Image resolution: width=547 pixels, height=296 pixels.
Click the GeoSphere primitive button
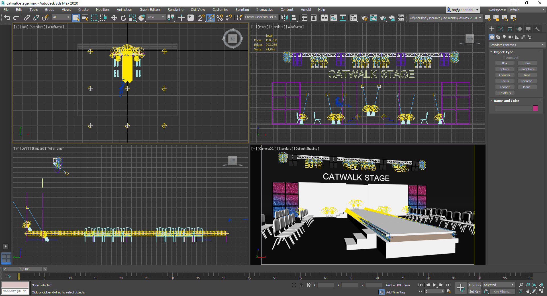coord(527,69)
